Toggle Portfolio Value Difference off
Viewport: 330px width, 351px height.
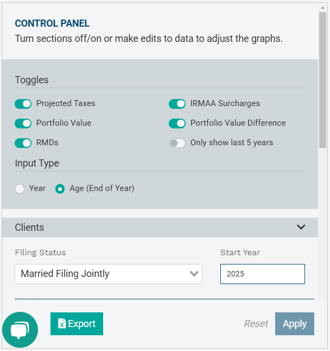coord(177,123)
